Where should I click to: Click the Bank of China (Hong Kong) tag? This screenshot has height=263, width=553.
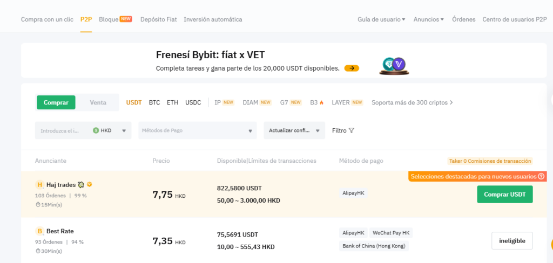coord(374,246)
